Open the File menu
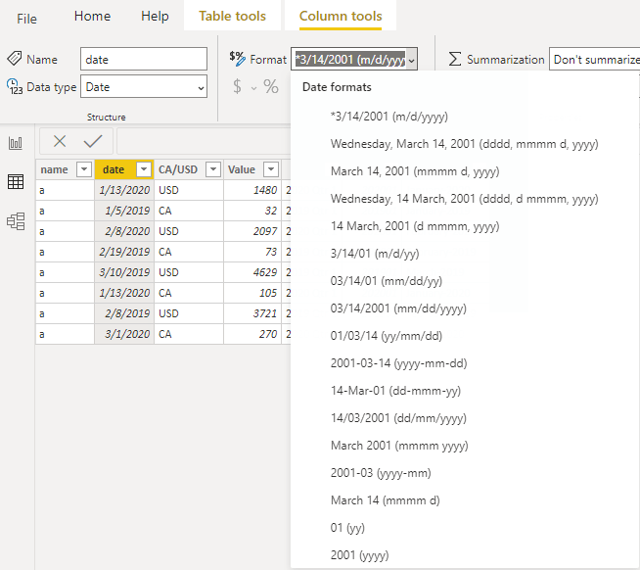The width and height of the screenshot is (640, 570). tap(26, 19)
